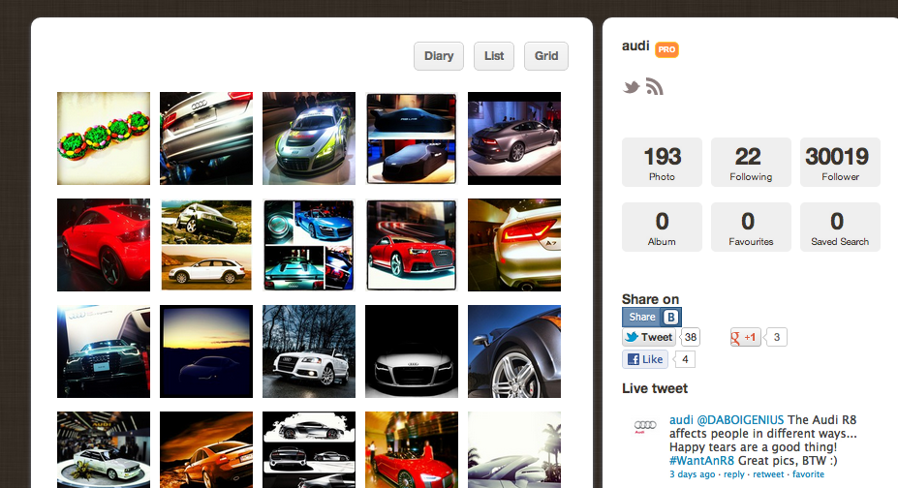Click the Google +1 button
898x488 pixels.
(x=745, y=337)
